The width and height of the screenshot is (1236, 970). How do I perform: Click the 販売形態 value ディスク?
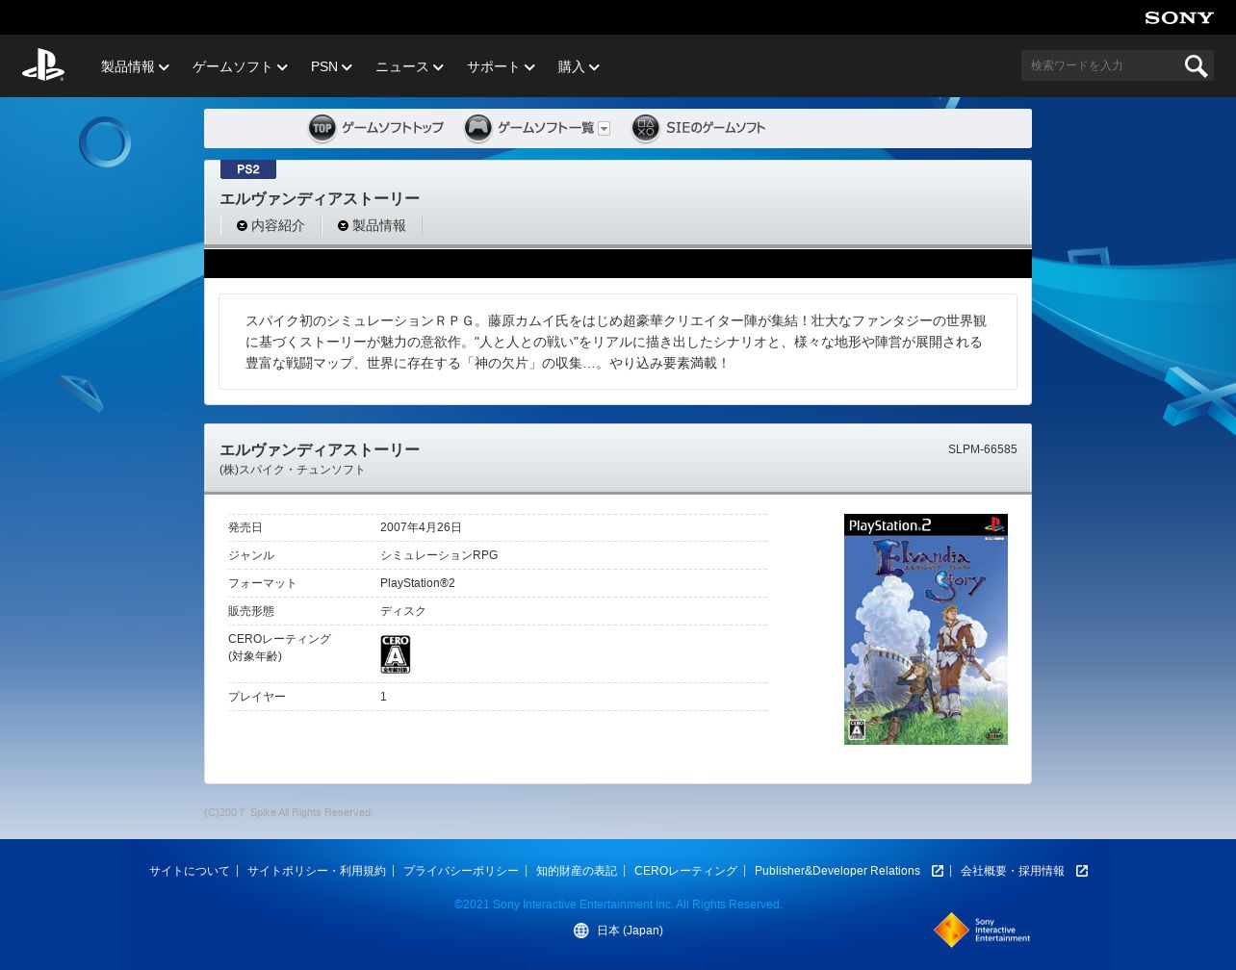tap(403, 611)
